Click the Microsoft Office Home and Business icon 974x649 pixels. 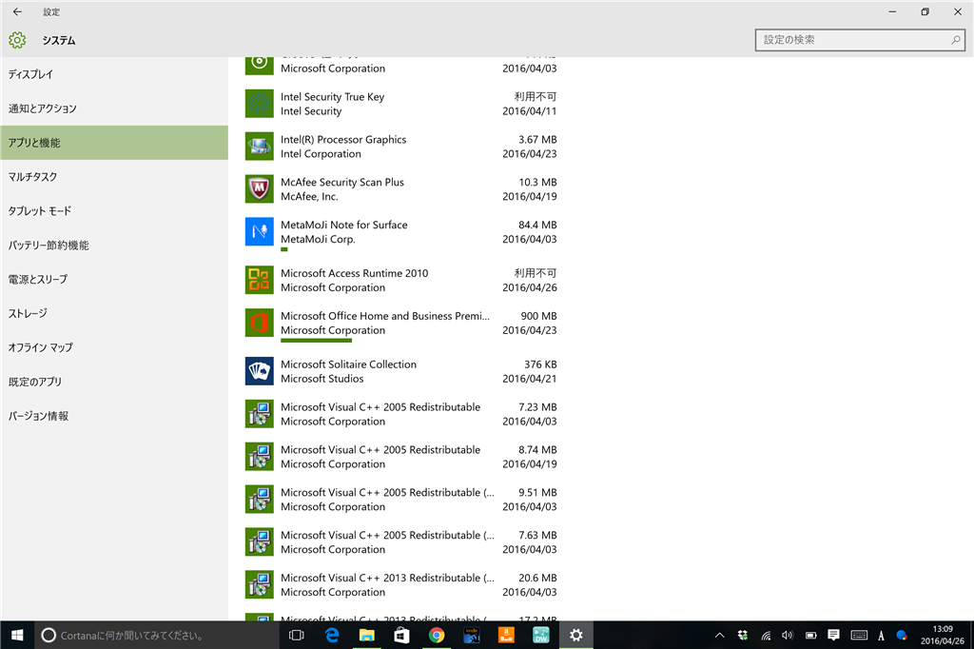[x=259, y=323]
